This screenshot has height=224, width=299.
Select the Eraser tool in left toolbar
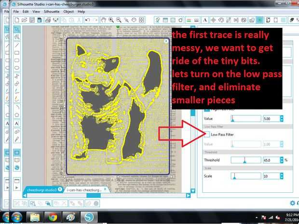pos(17,132)
